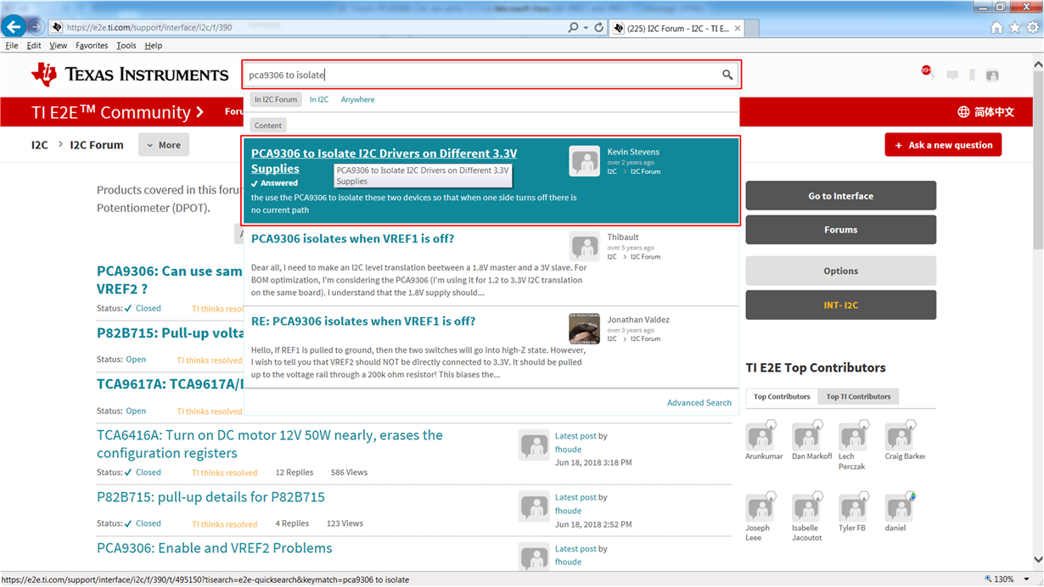Screen dimensions: 1044x587
Task: Open result RE: PCA9306 isolates when VREF1
Action: [363, 321]
